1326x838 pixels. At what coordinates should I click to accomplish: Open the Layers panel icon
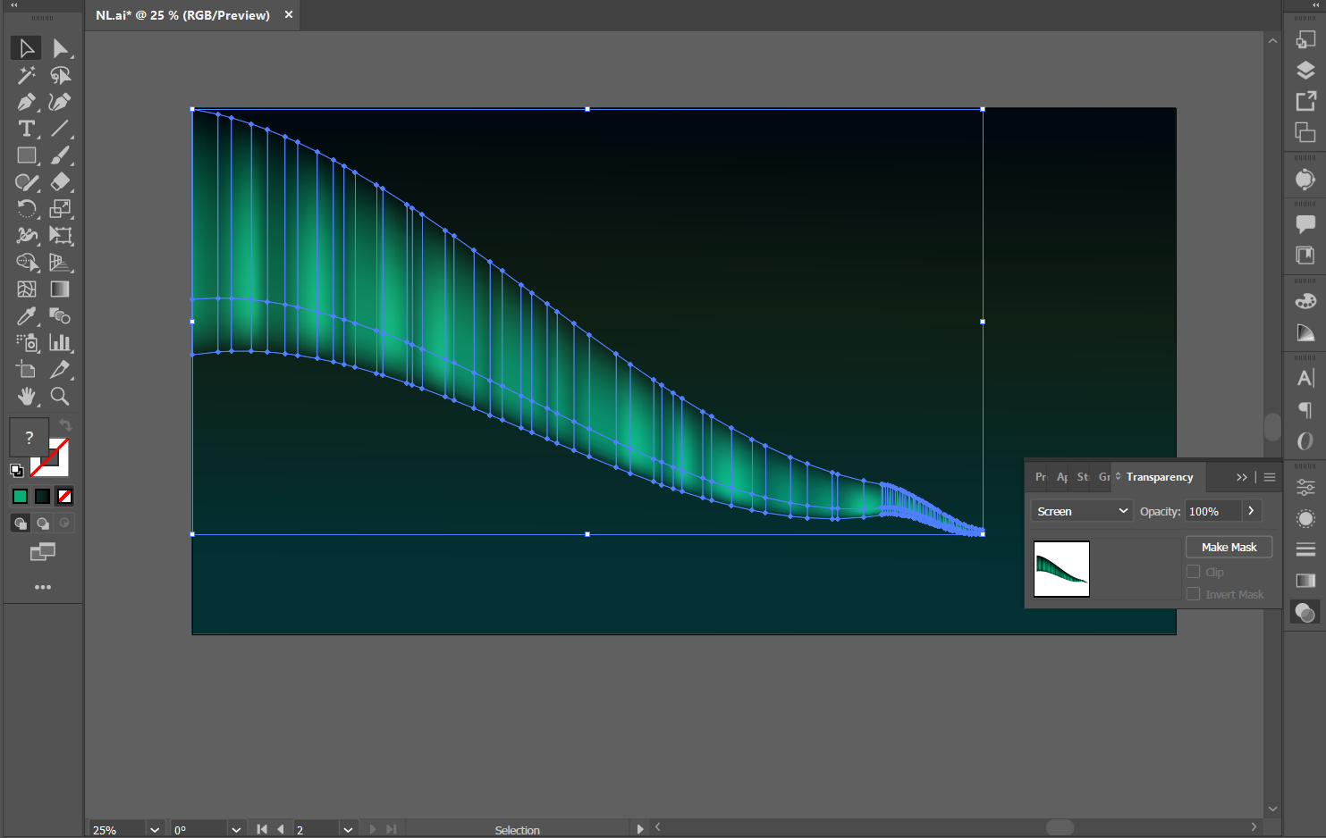point(1305,71)
